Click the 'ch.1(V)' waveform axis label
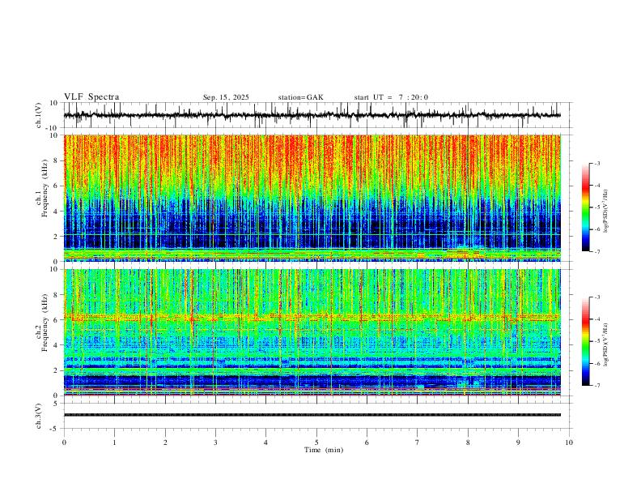Screen dimensions: 641x496 click(x=40, y=115)
